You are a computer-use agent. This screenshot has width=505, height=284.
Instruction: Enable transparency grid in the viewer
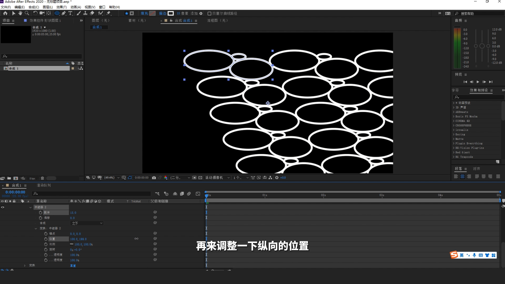pos(200,177)
